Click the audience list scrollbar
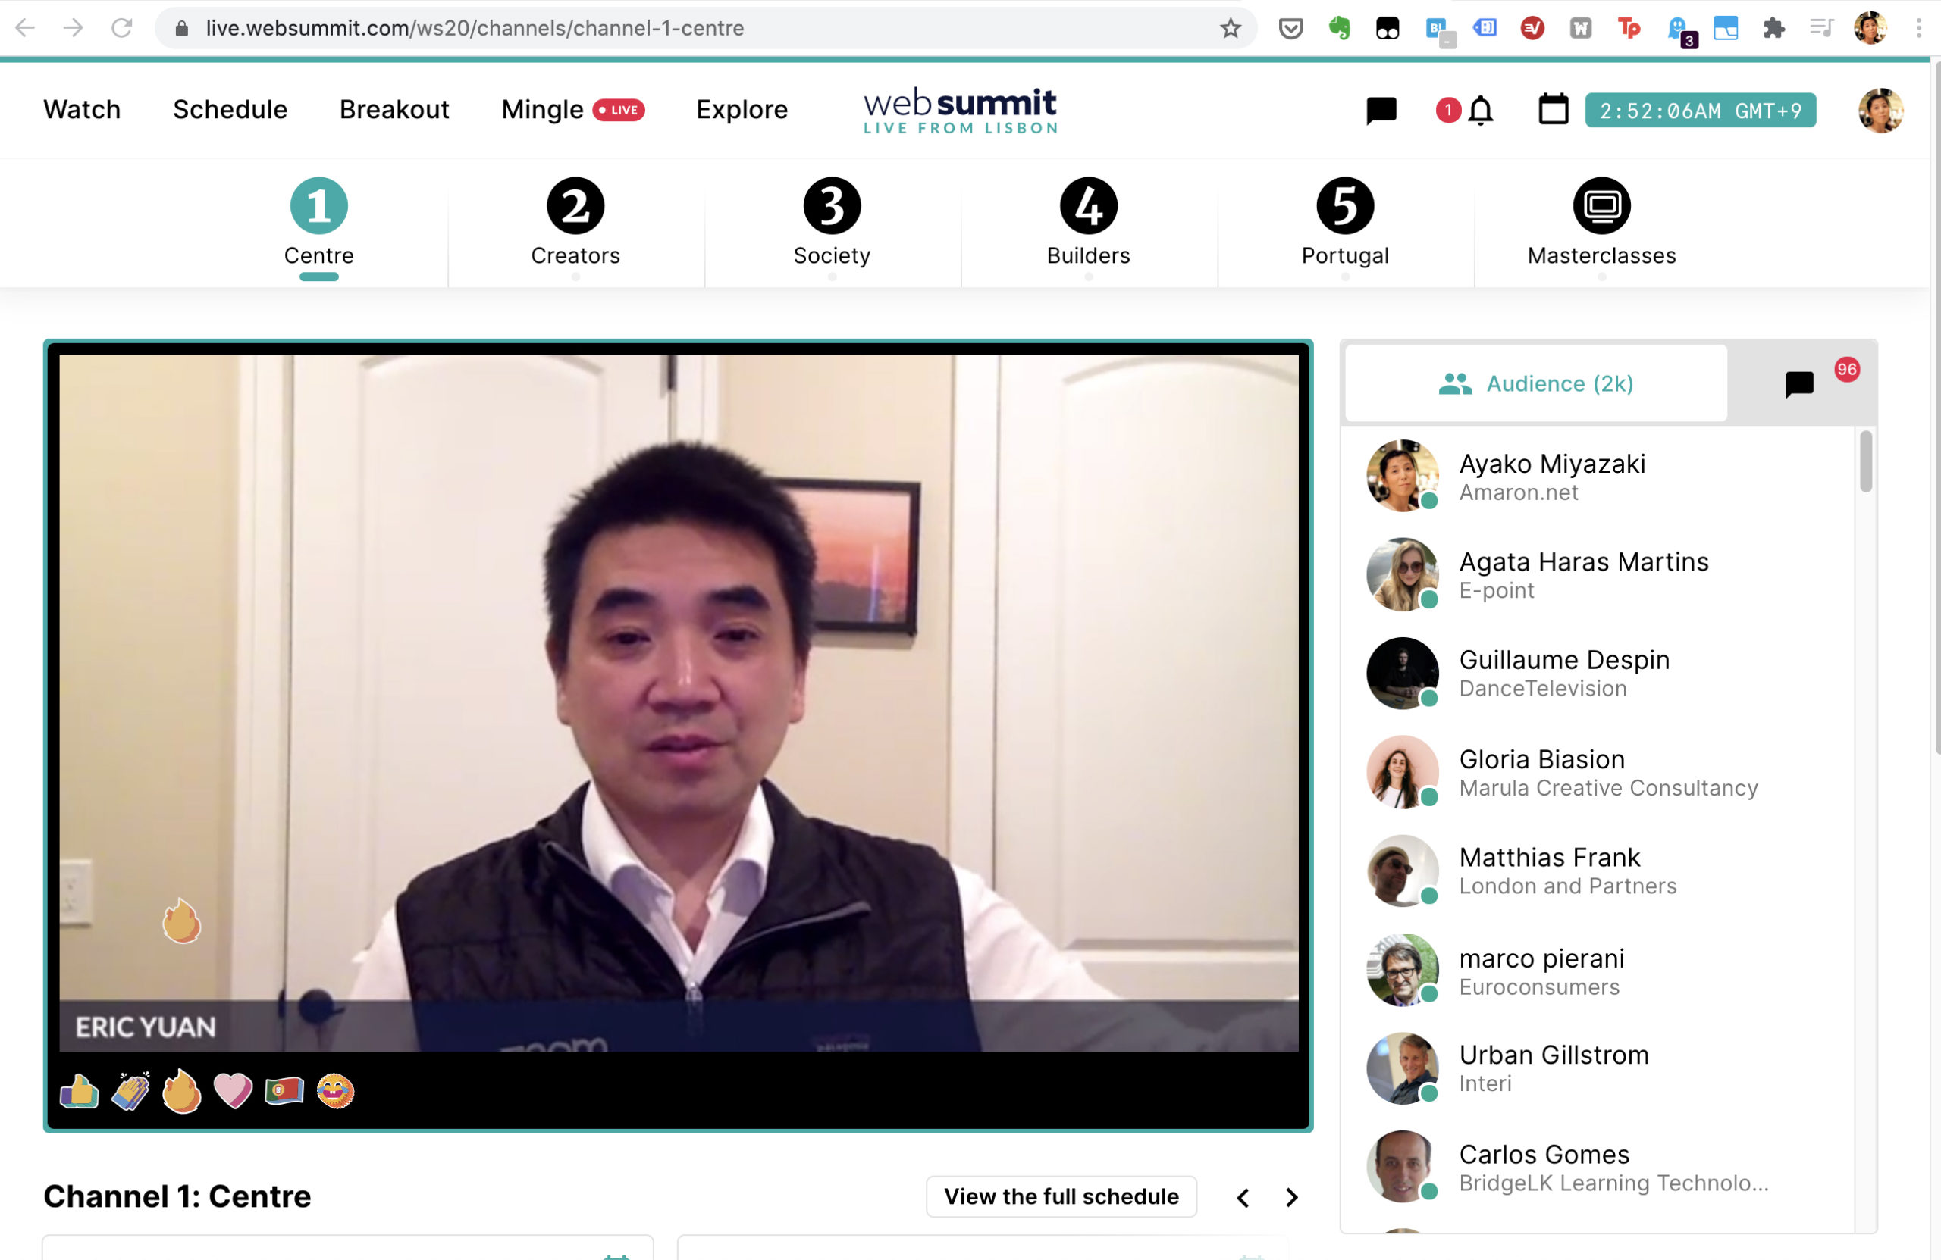Viewport: 1941px width, 1260px height. point(1865,462)
